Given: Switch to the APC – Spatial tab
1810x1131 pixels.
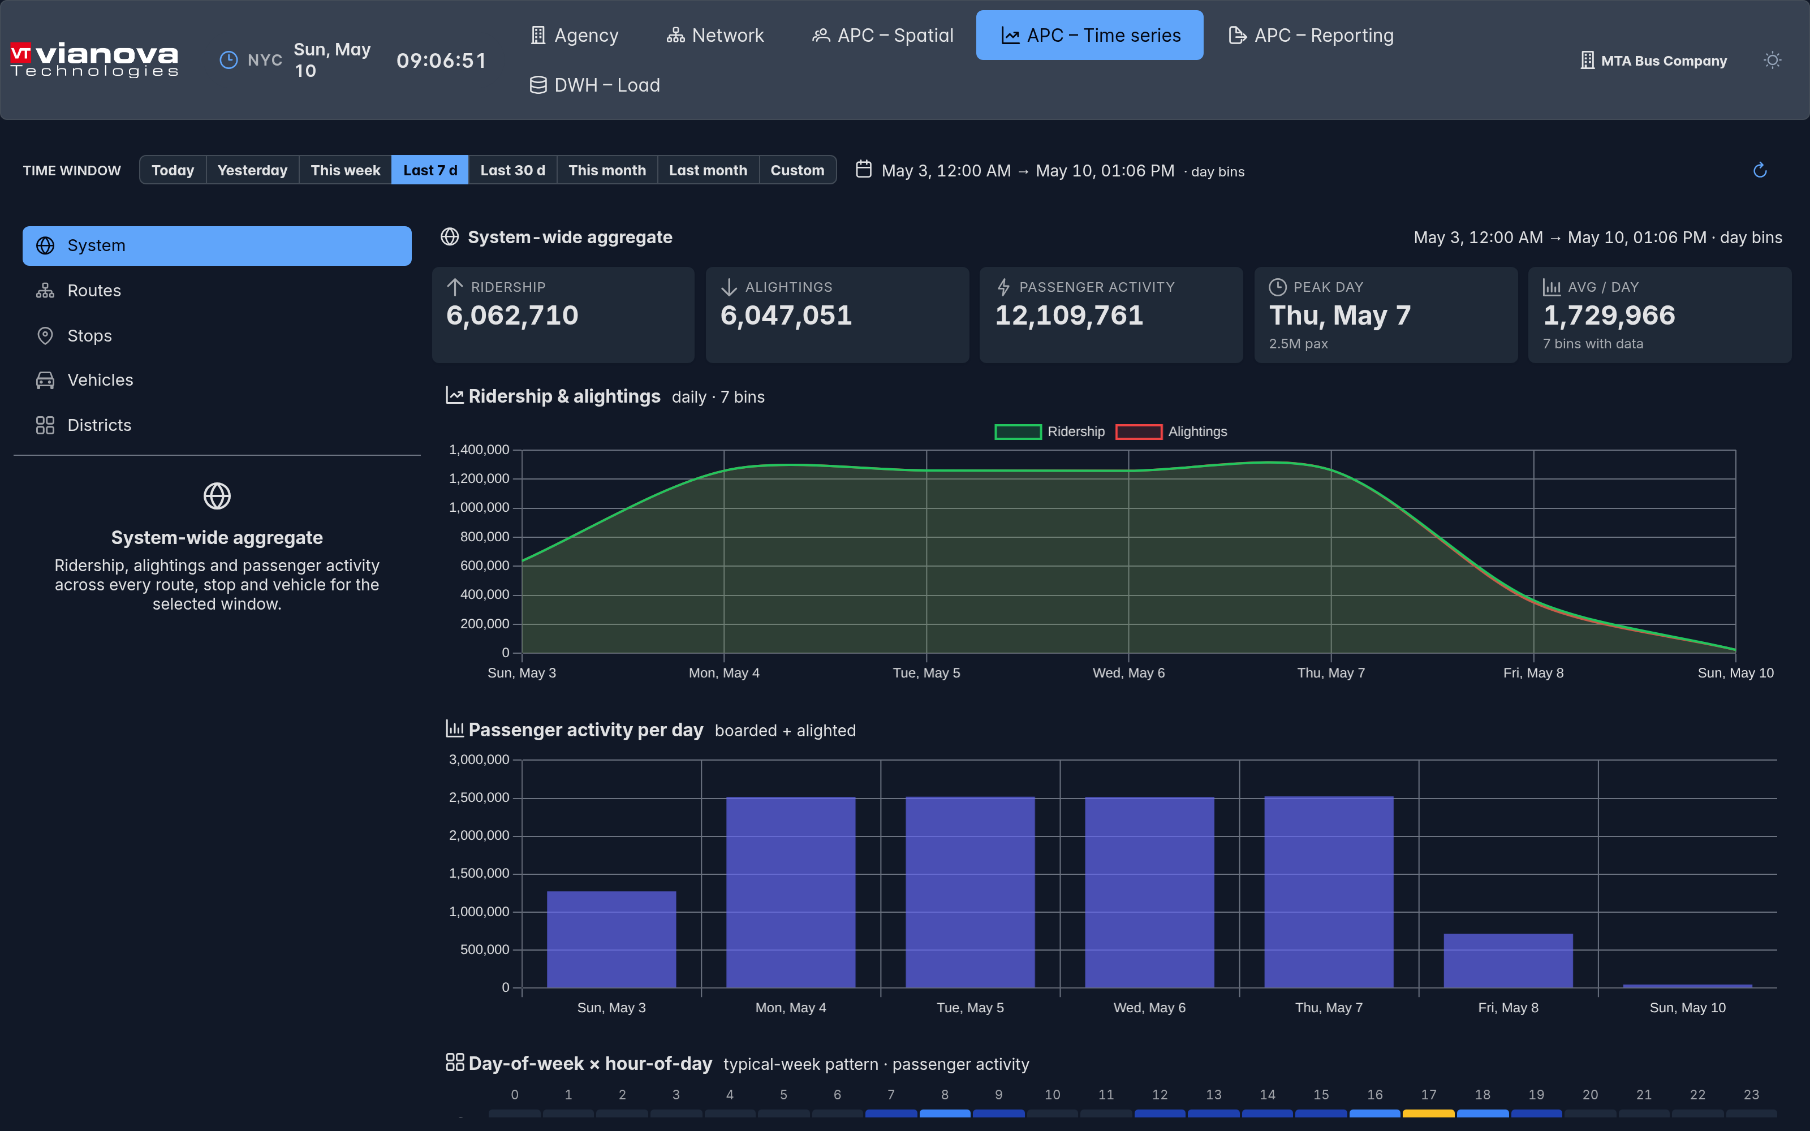Looking at the screenshot, I should tap(884, 35).
